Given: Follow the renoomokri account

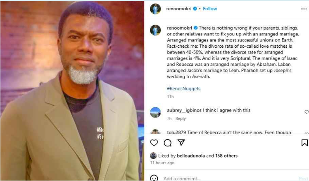Looking at the screenshot, I should click(210, 9).
